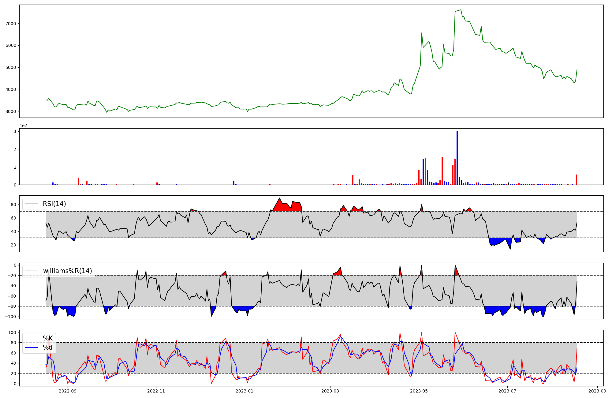
Task: Click the 2022-11 x-axis date label
Action: [156, 391]
